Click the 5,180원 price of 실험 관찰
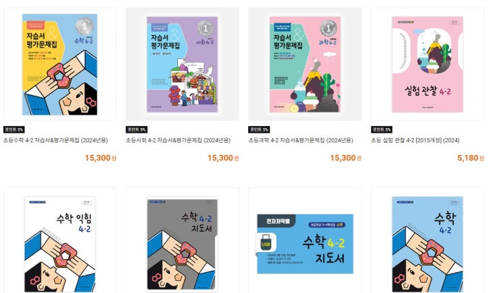501x293 pixels. point(471,158)
